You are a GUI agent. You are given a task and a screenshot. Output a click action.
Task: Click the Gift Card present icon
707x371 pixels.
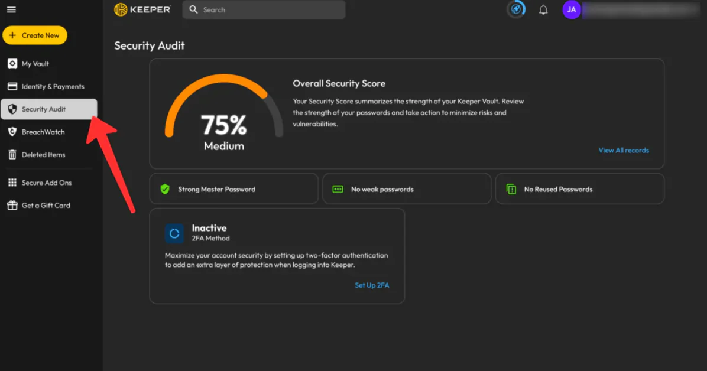[x=12, y=205]
